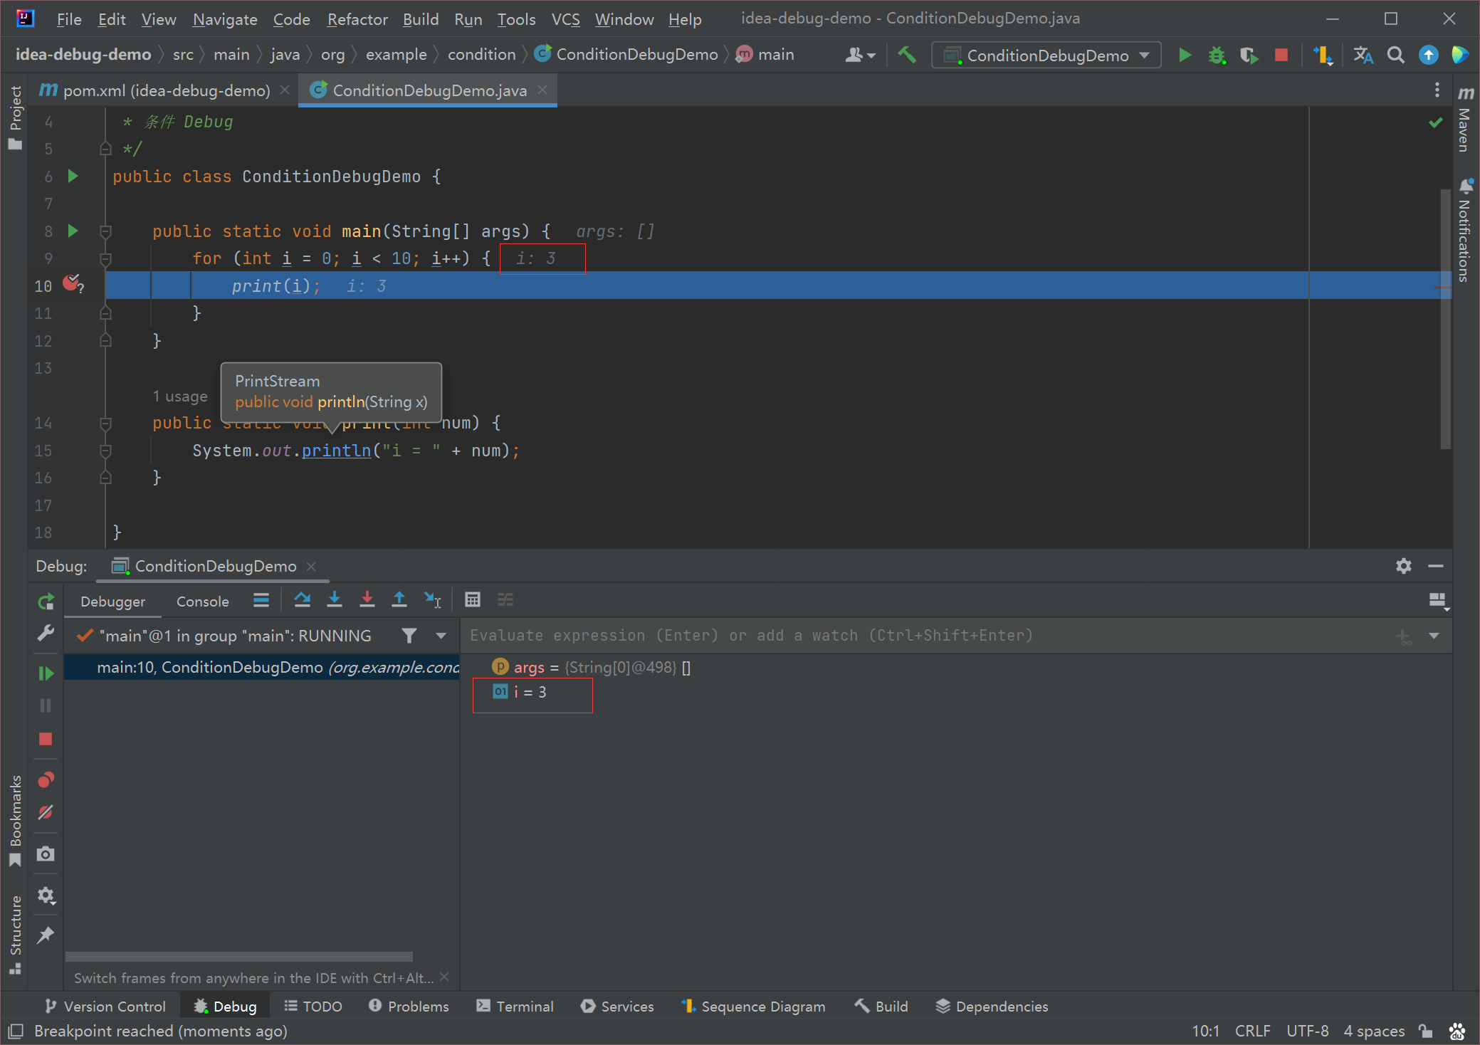Toggle the Pin Tab icon in debug sidebar
The image size is (1480, 1045).
click(x=46, y=935)
